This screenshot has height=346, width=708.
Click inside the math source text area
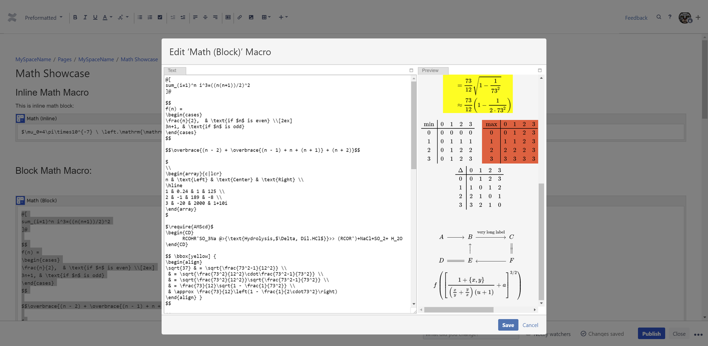point(287,194)
